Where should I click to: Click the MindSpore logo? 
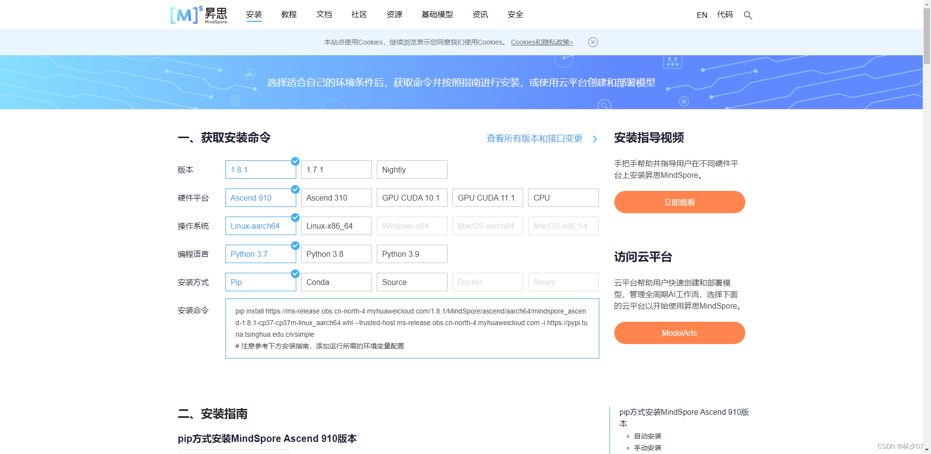(199, 15)
